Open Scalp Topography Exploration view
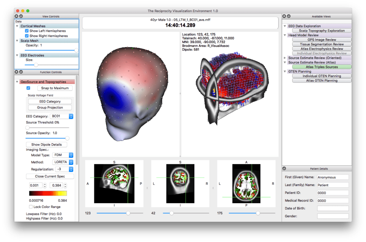Screen dimensions: 366x242 pos(322,31)
